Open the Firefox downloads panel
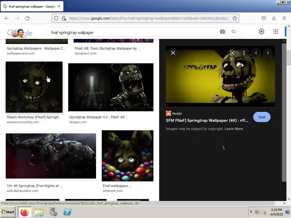 (274, 18)
